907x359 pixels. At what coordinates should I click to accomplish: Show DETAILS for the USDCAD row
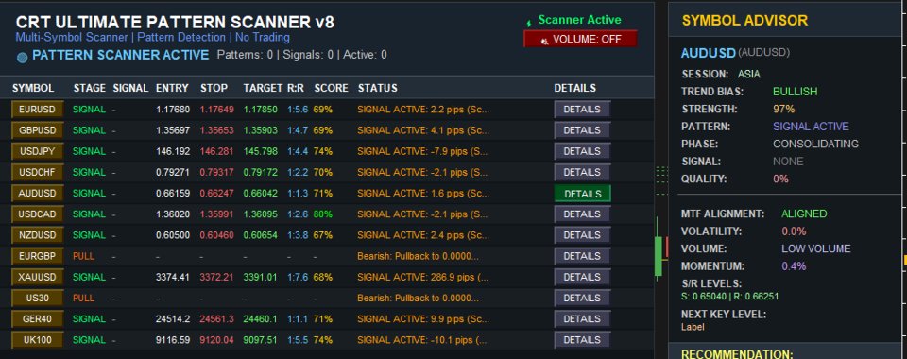[582, 214]
